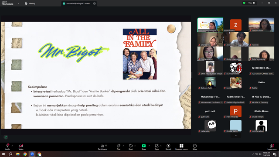Click the Rakha participant name
The image size is (279, 157).
pos(262,82)
